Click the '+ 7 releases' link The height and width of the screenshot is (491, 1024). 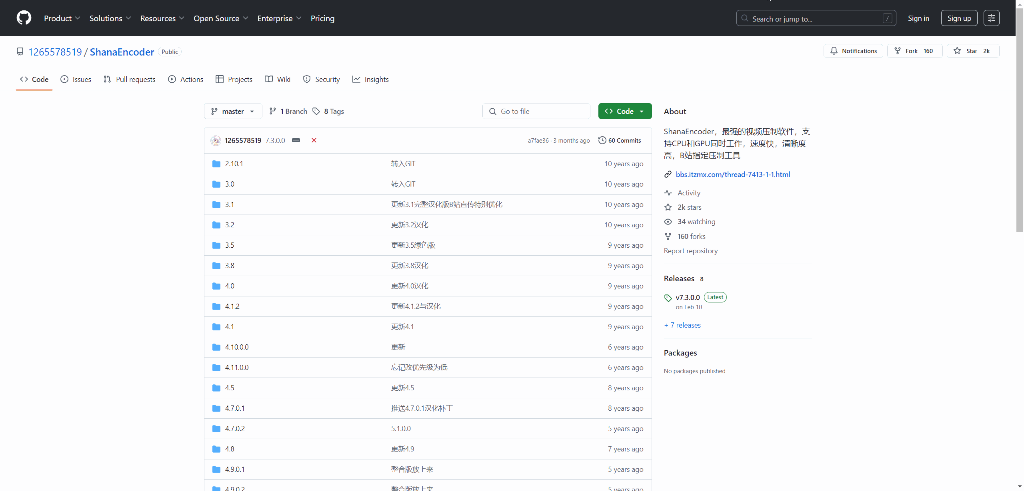click(682, 325)
